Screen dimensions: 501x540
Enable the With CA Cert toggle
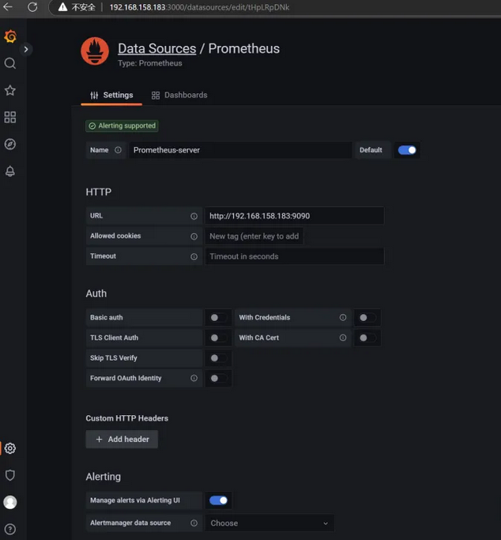(x=367, y=338)
